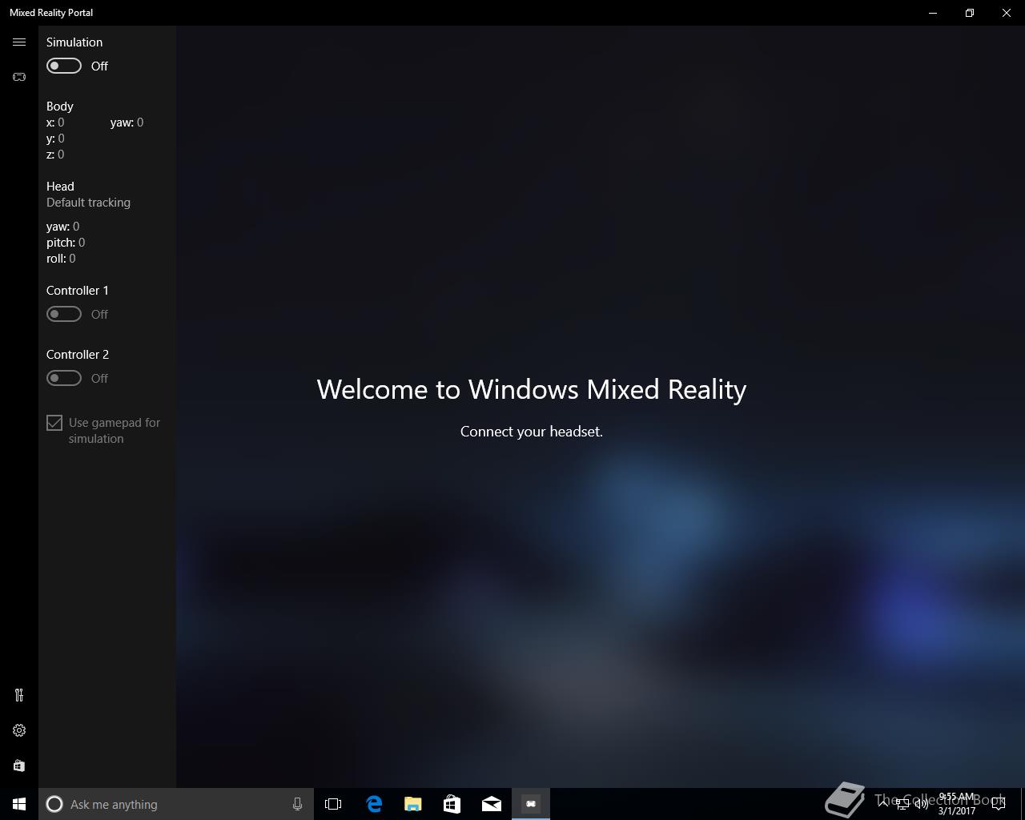
Task: Open the Store bag icon in the sidebar
Action: click(19, 766)
